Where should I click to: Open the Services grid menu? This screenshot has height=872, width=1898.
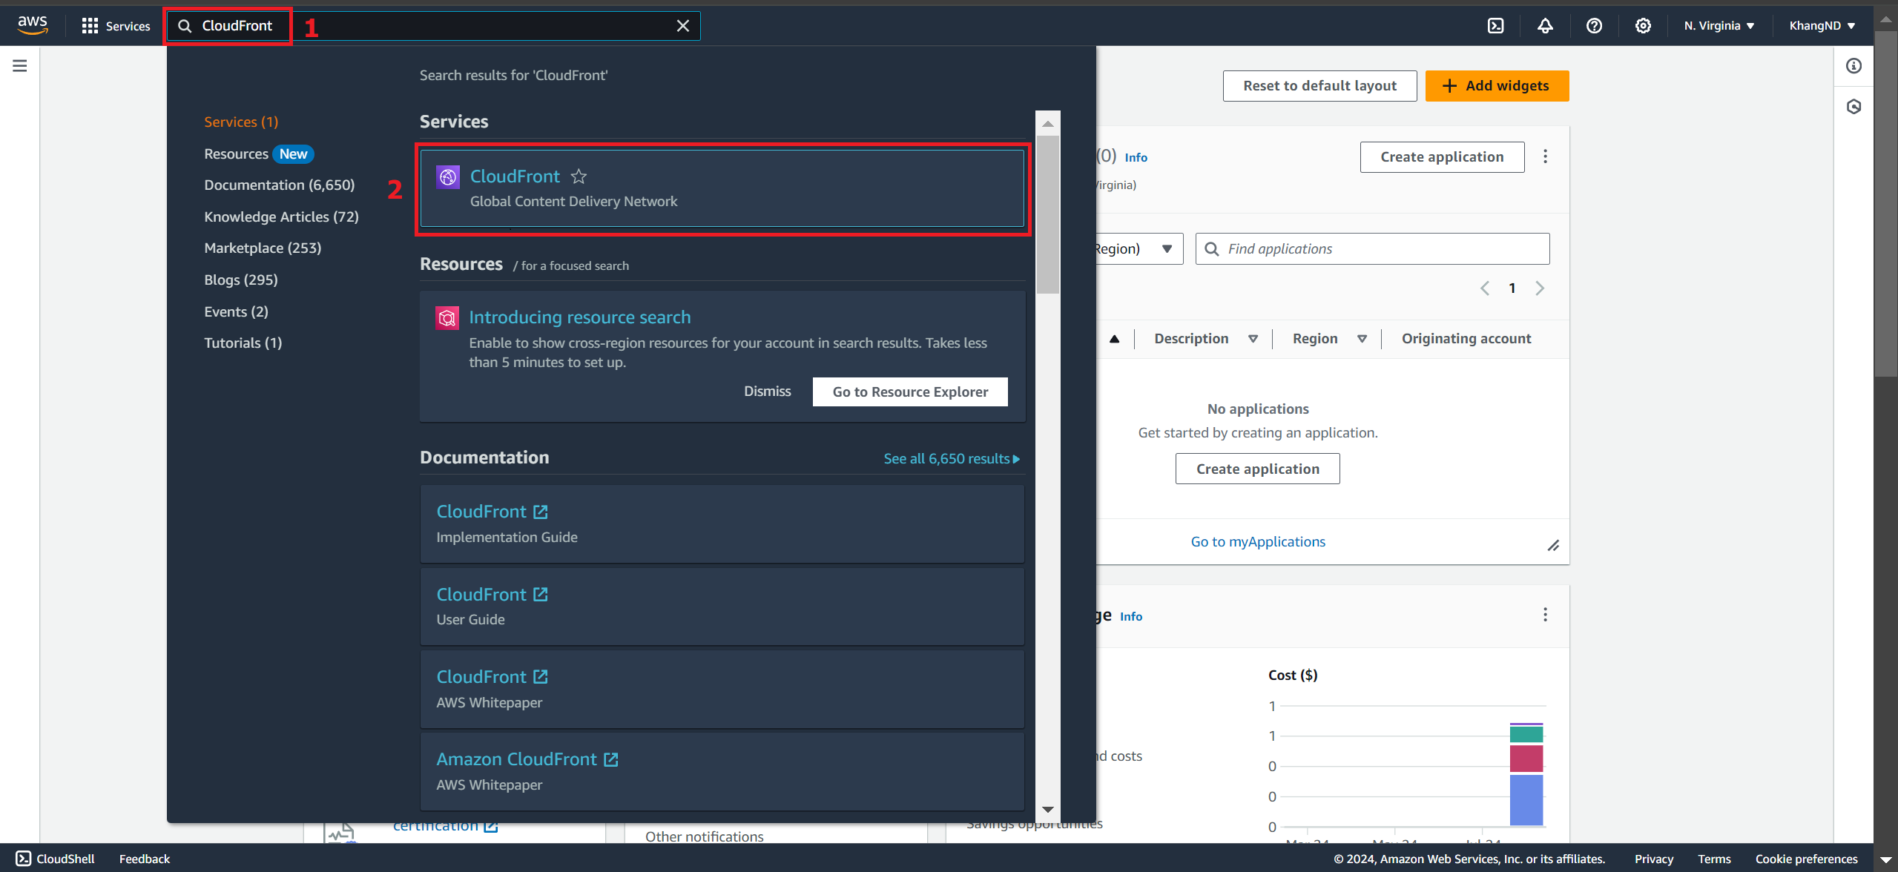click(116, 26)
